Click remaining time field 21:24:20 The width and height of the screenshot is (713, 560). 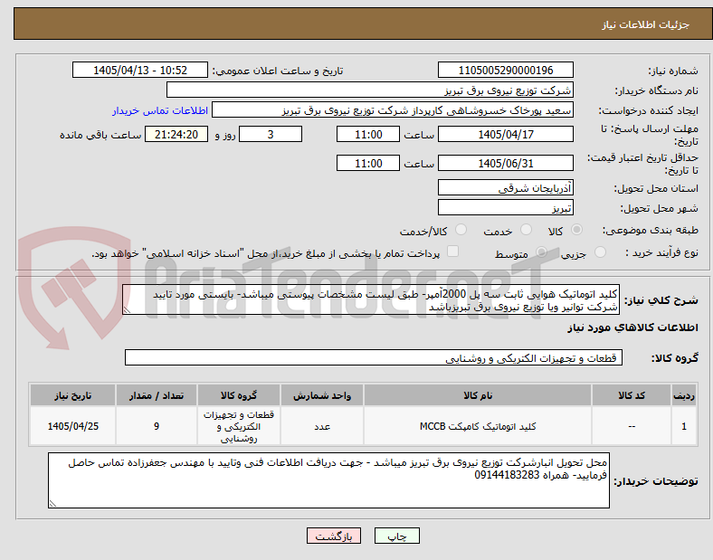[x=176, y=134]
